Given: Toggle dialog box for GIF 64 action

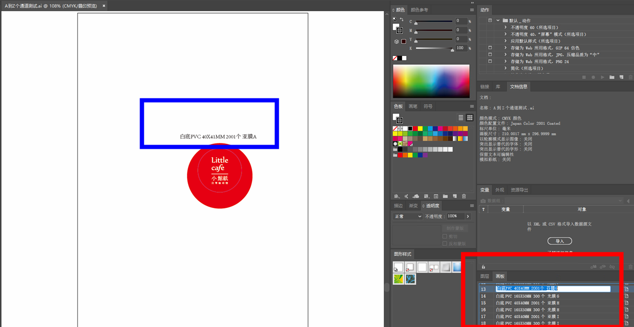Looking at the screenshot, I should tap(490, 48).
